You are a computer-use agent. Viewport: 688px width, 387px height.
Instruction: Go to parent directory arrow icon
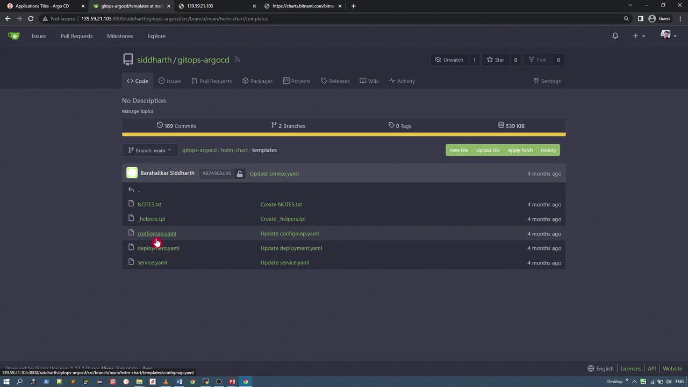131,190
